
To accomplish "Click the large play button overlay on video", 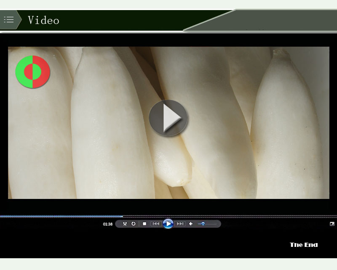I will pyautogui.click(x=168, y=118).
